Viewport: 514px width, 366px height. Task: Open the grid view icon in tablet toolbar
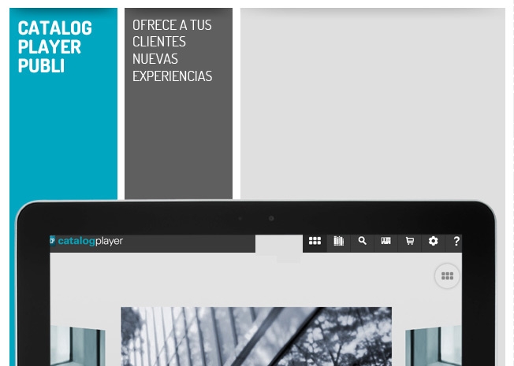click(315, 241)
